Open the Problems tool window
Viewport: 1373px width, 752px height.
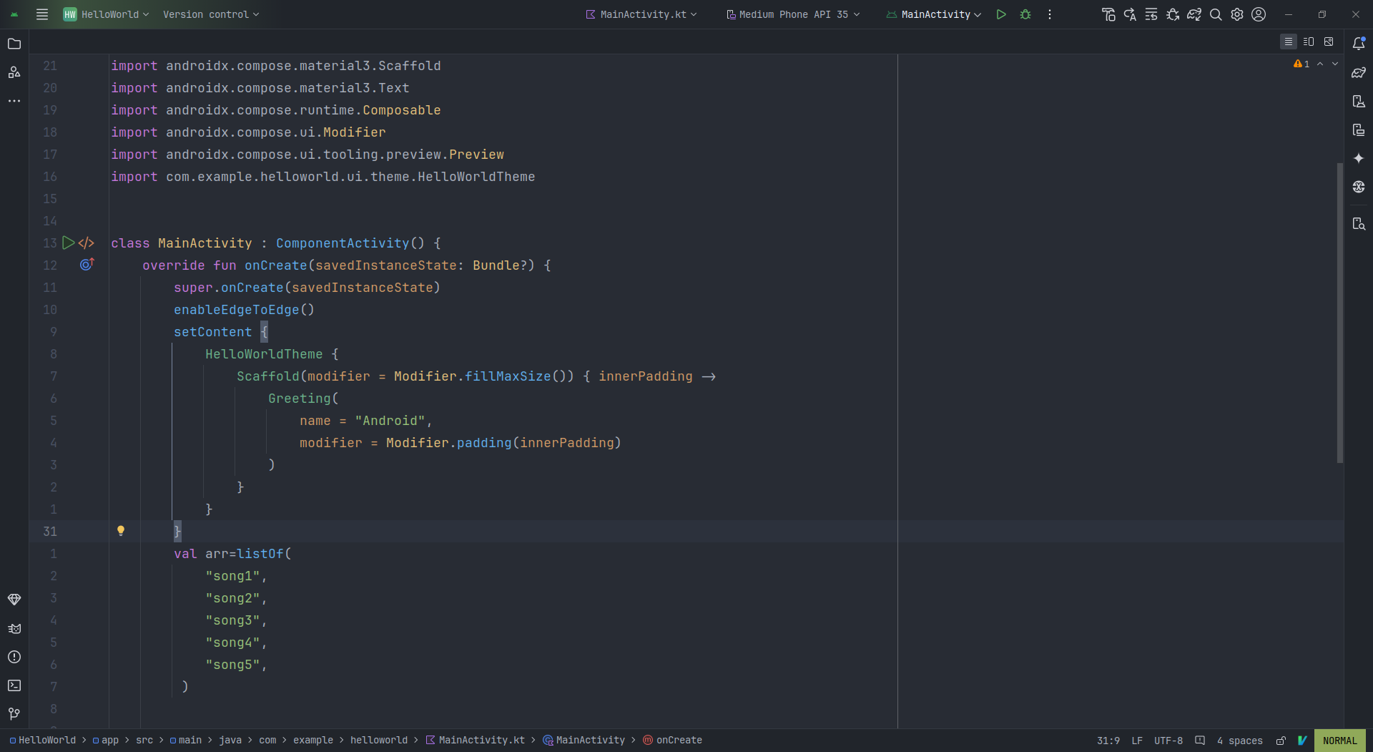(14, 658)
